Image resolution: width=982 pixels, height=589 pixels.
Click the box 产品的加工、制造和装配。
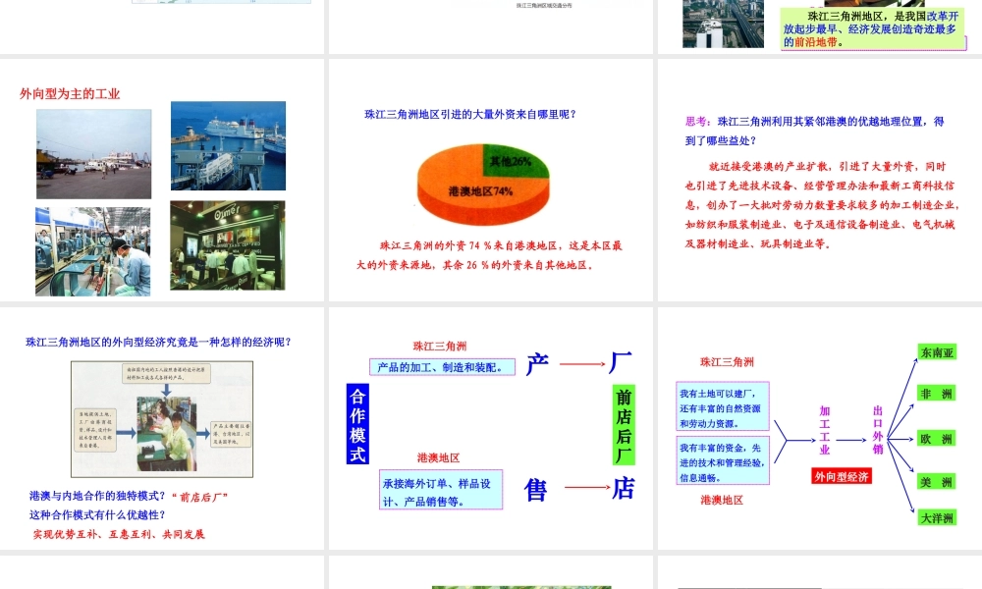pyautogui.click(x=442, y=367)
